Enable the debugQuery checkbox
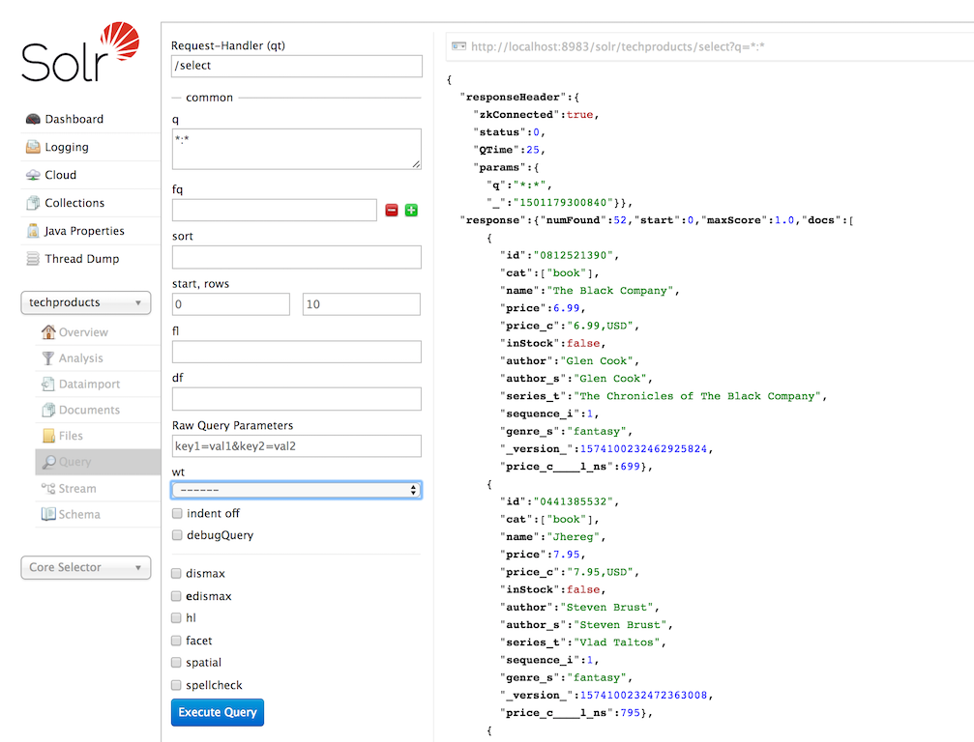Screen dimensions: 974x742 [176, 535]
